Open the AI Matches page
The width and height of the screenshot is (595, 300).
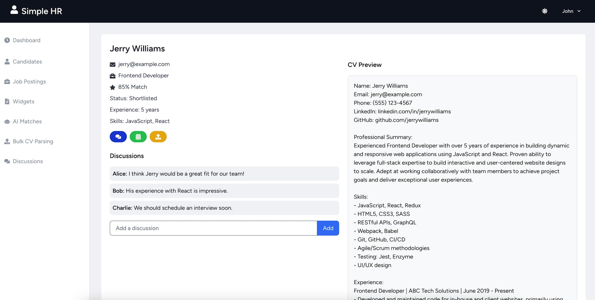pyautogui.click(x=27, y=121)
